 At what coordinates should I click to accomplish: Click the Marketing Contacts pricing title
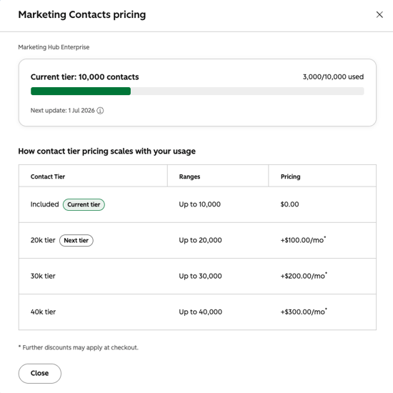pyautogui.click(x=82, y=14)
